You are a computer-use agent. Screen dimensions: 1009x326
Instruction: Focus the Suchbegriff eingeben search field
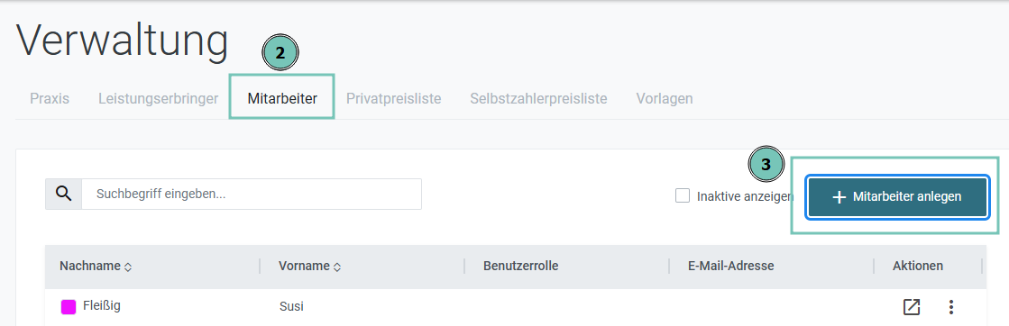(251, 194)
